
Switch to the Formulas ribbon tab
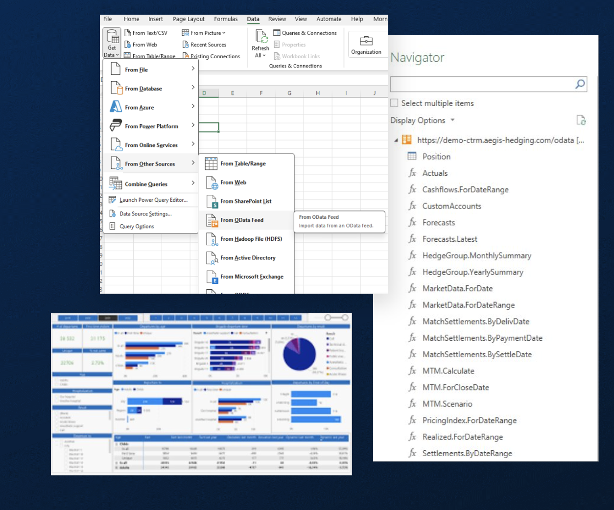tap(226, 19)
